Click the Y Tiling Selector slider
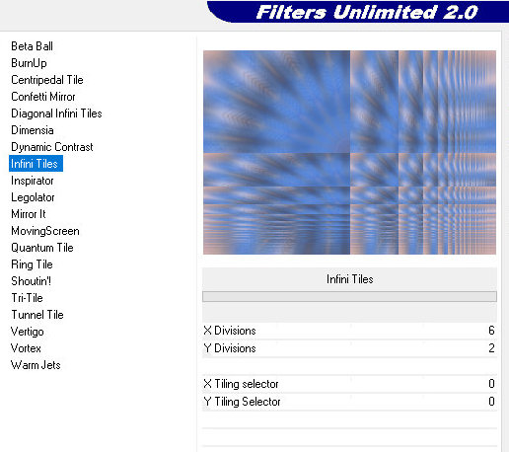The height and width of the screenshot is (452, 509). [x=349, y=402]
